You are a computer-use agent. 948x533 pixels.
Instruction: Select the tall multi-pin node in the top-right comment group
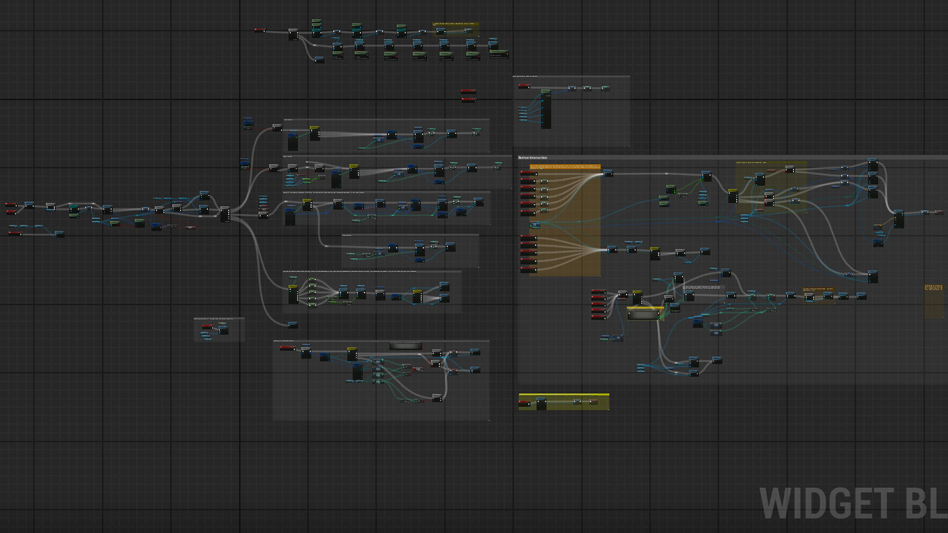coord(546,110)
